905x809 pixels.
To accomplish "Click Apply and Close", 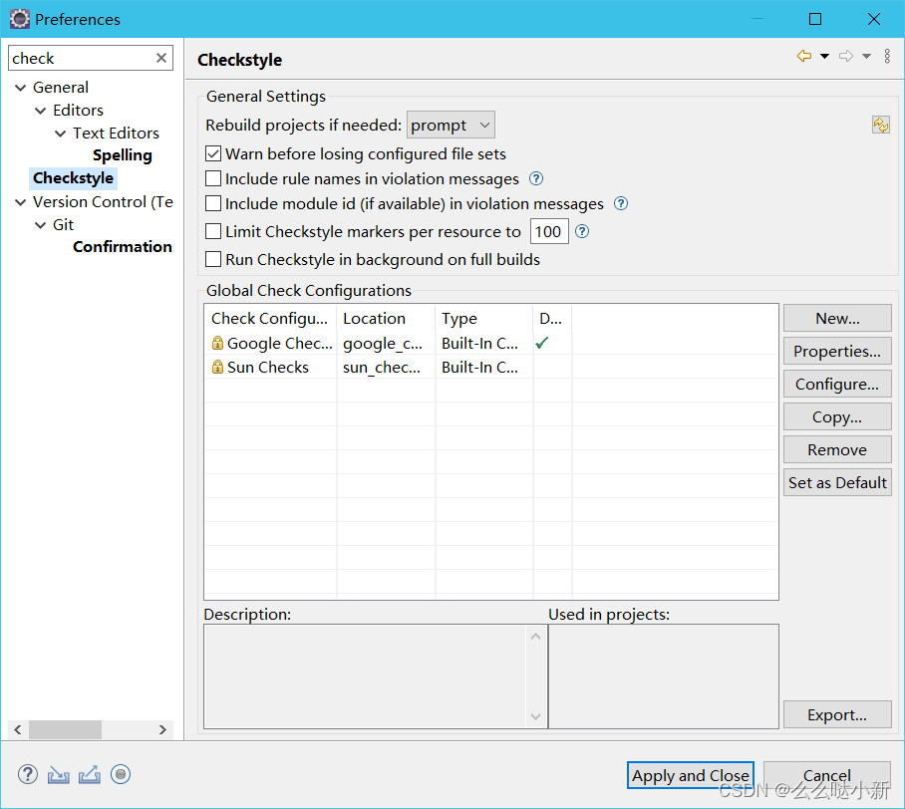I will (x=691, y=775).
